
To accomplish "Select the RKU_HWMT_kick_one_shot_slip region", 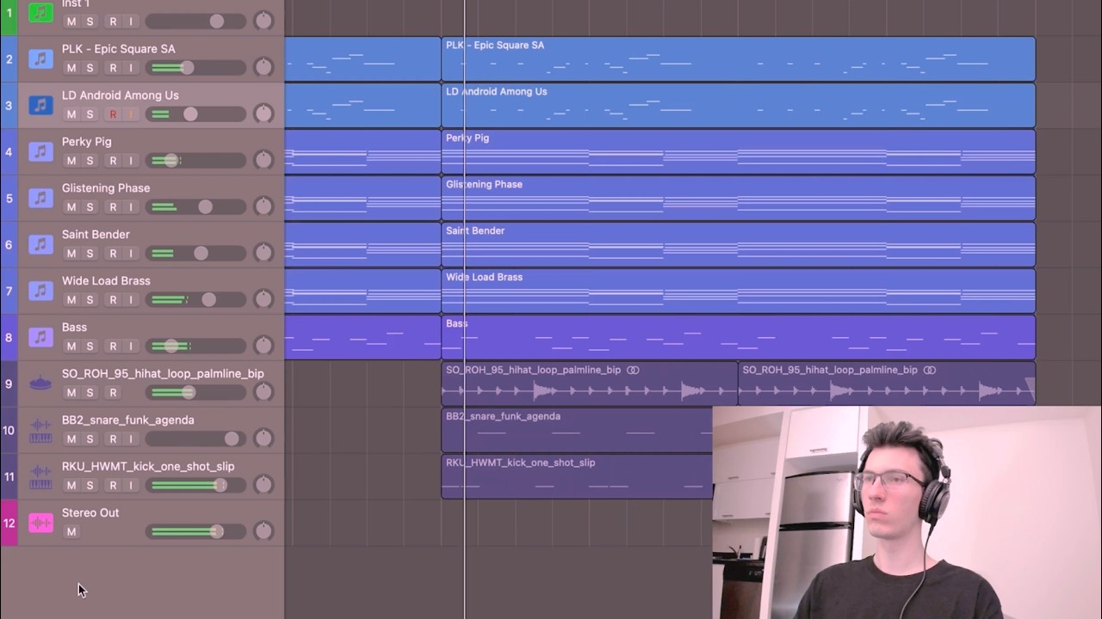I will coord(577,477).
